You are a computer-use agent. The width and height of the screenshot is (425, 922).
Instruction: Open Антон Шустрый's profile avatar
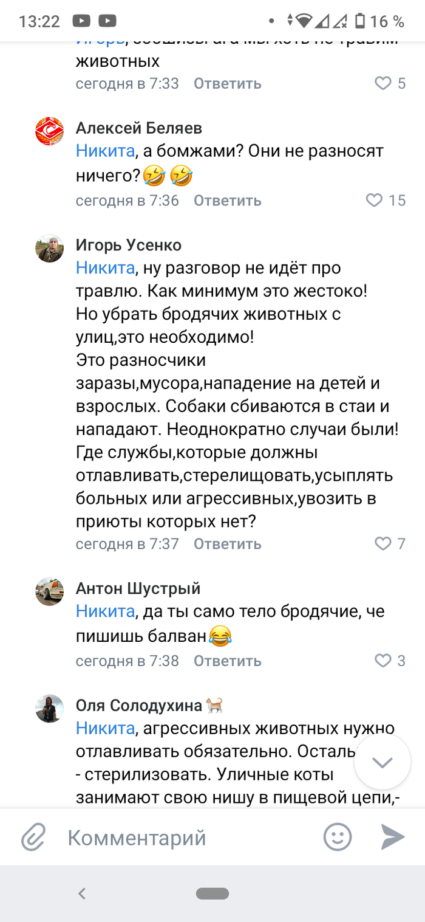[x=50, y=591]
